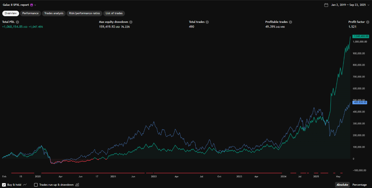
Task: Uncheck the Buy & hold checkbox
Action: 4,185
